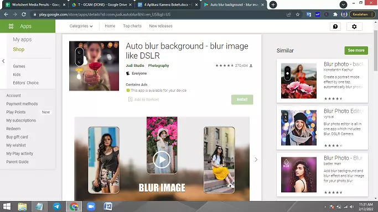Show next screenshots with right chevron
This screenshot has width=378, height=212.
coord(256,160)
